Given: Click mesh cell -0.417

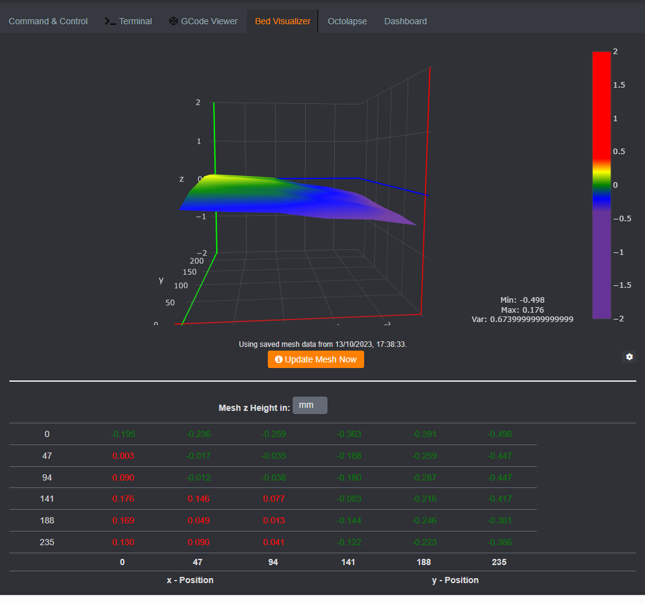Looking at the screenshot, I should (x=500, y=499).
